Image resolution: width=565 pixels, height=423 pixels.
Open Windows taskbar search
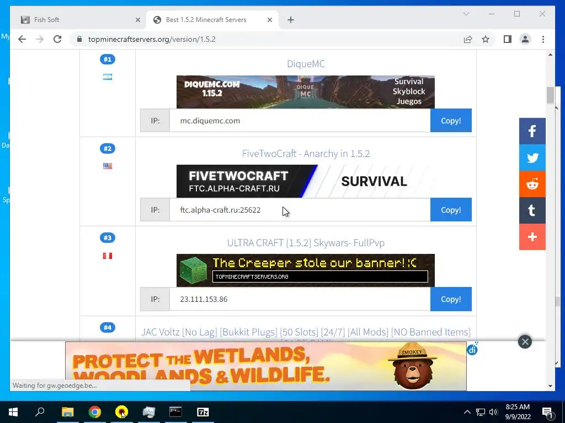point(40,412)
